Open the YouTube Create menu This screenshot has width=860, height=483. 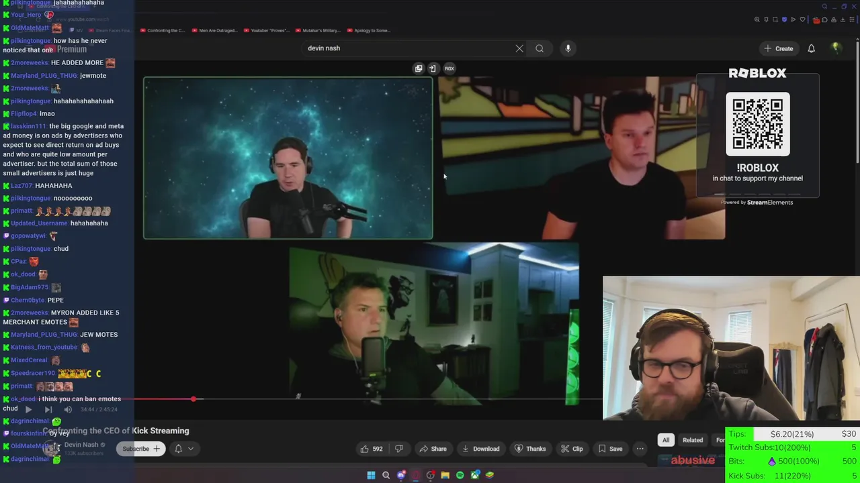click(x=778, y=48)
